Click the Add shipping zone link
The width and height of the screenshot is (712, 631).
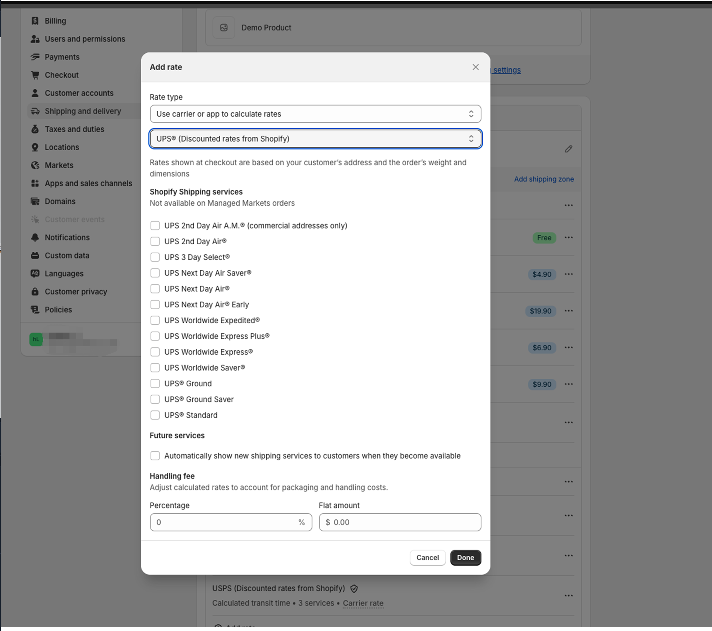tap(544, 179)
